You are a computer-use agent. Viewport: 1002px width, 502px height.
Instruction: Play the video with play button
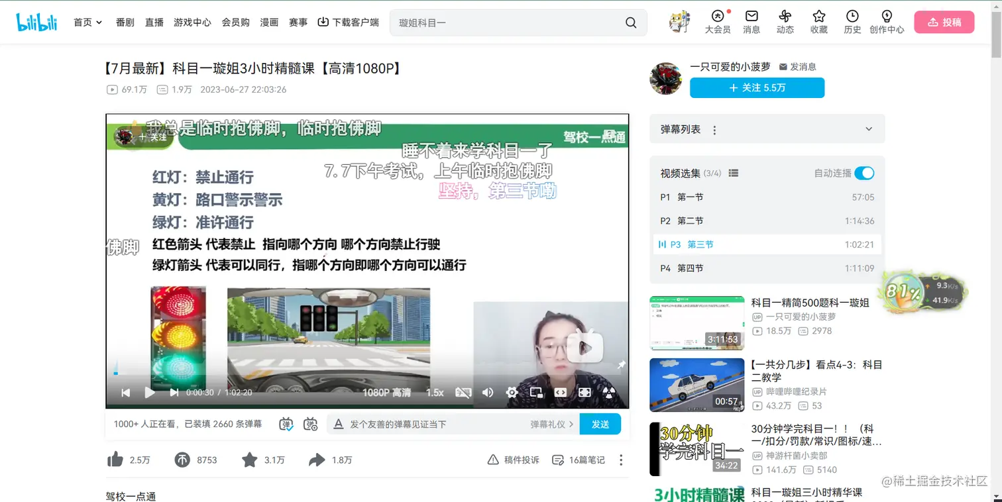pyautogui.click(x=150, y=393)
